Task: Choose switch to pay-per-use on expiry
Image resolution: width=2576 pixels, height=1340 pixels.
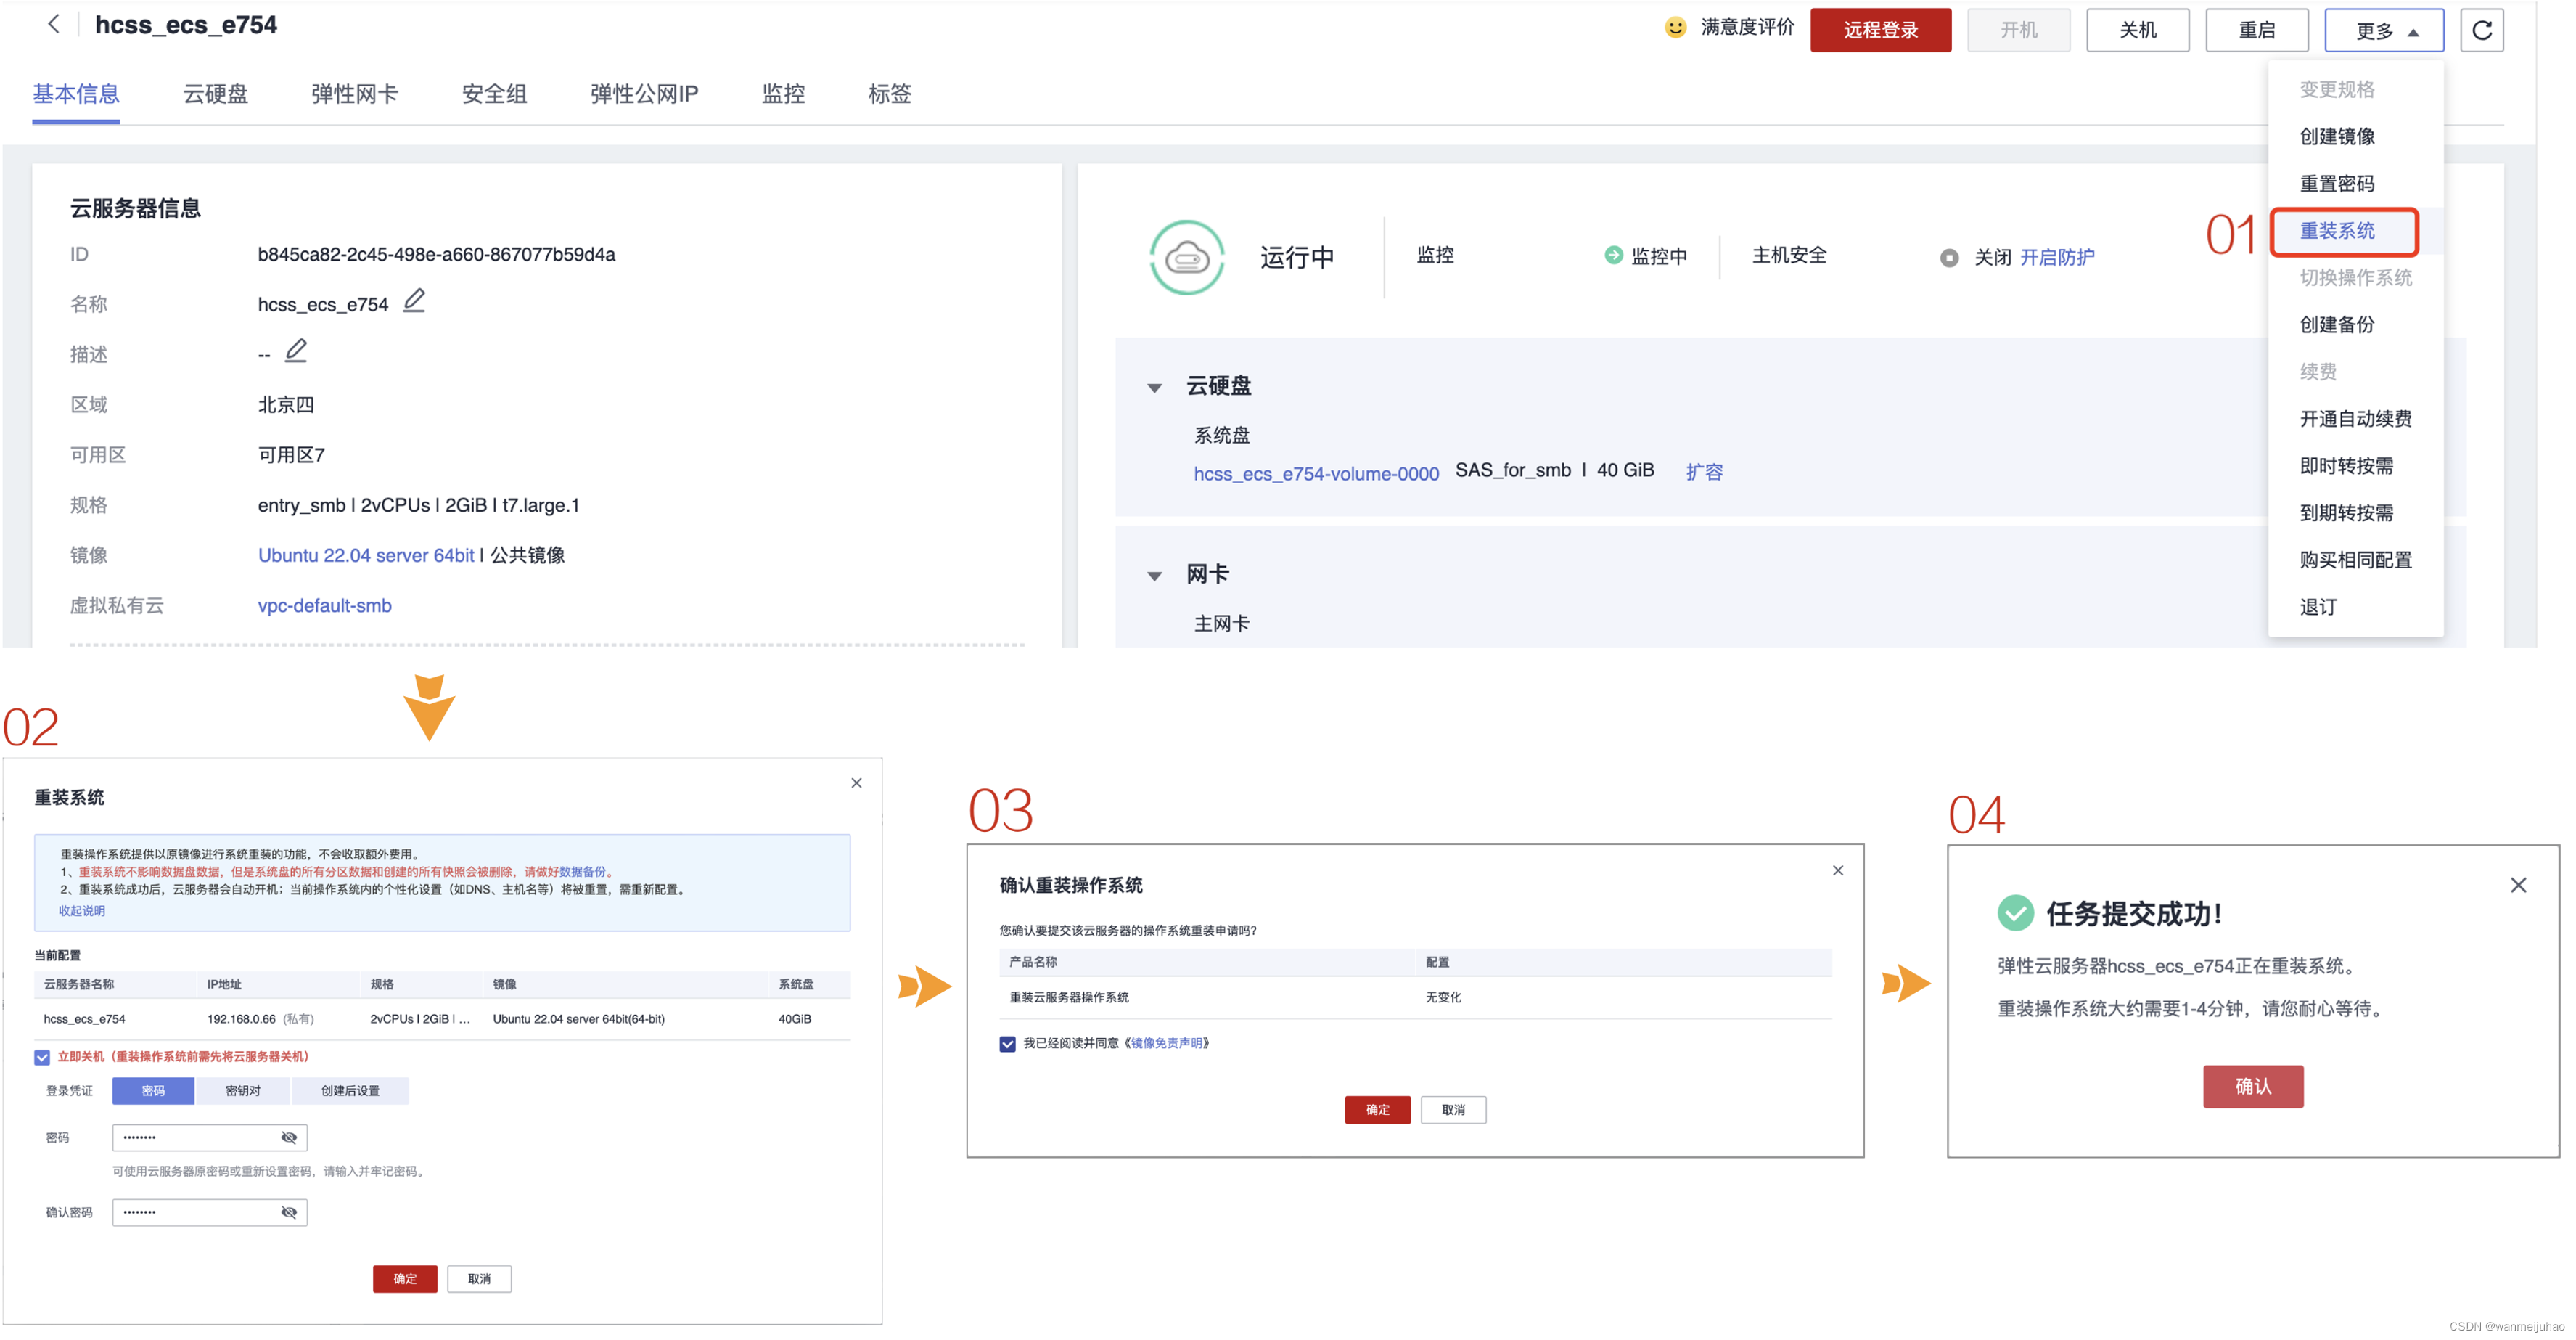Action: click(x=2346, y=512)
